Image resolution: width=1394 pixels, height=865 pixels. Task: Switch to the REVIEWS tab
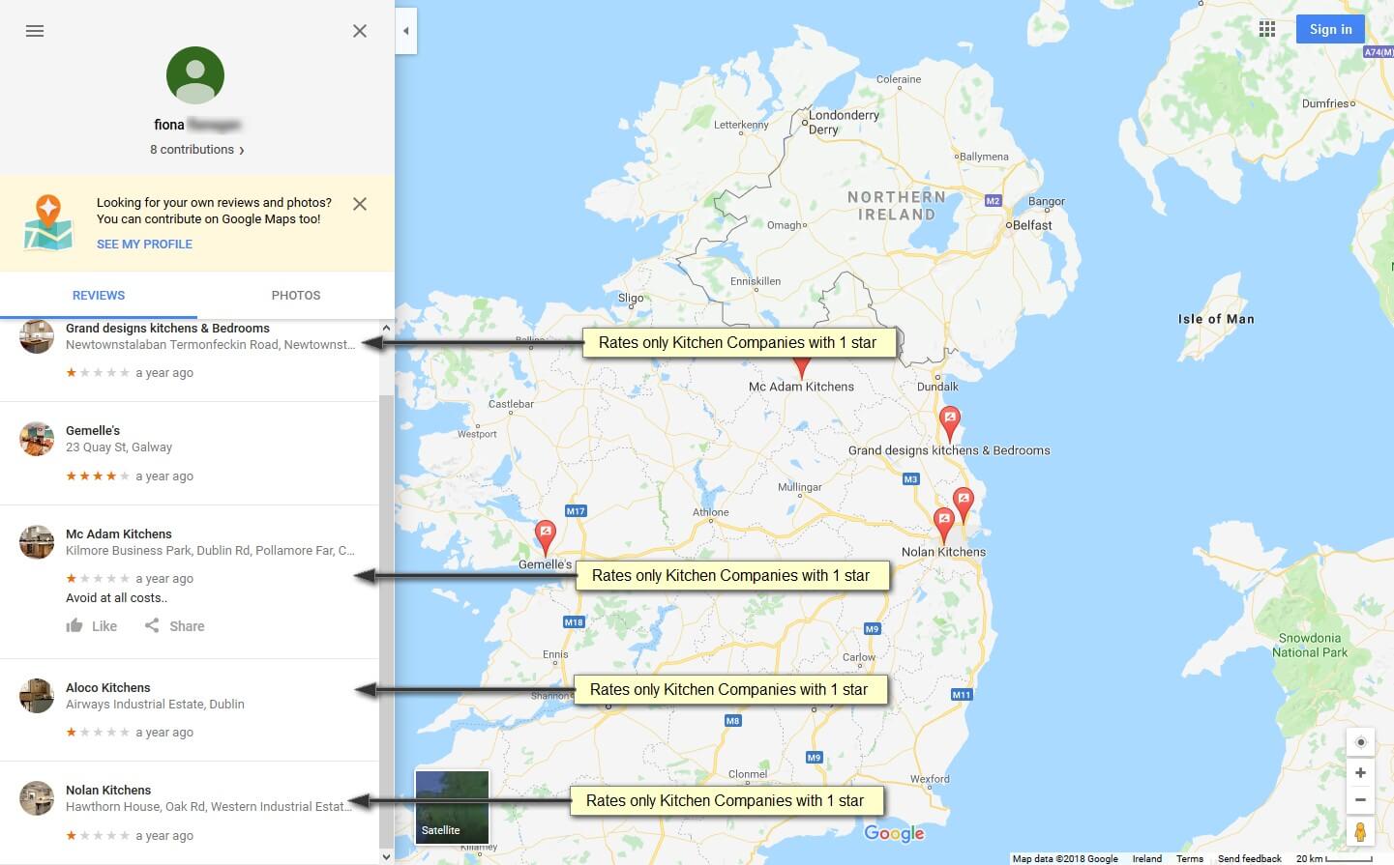tap(99, 296)
